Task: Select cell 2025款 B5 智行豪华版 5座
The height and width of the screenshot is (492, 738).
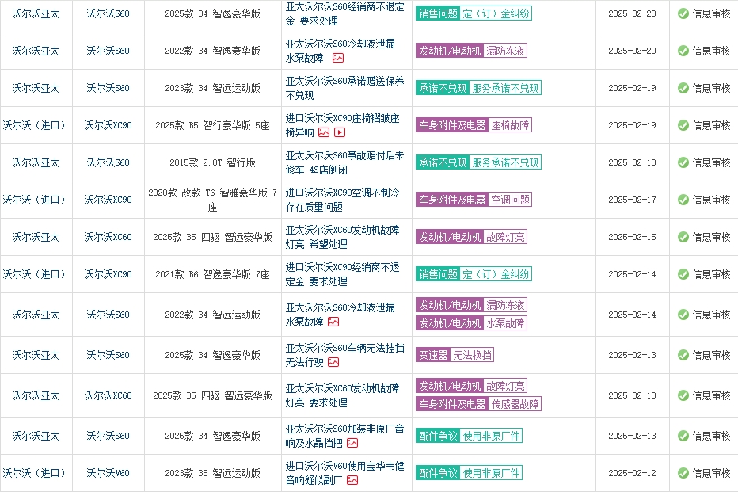Action: pos(212,125)
